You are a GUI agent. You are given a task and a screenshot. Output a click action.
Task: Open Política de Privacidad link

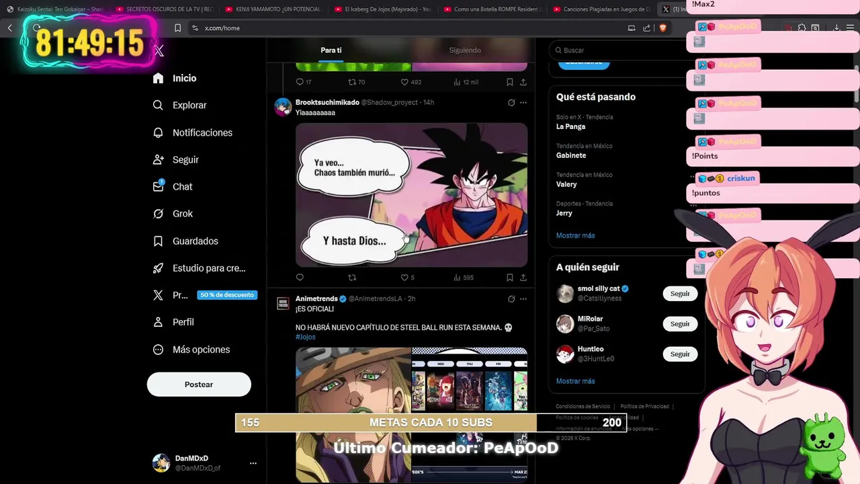click(x=644, y=407)
